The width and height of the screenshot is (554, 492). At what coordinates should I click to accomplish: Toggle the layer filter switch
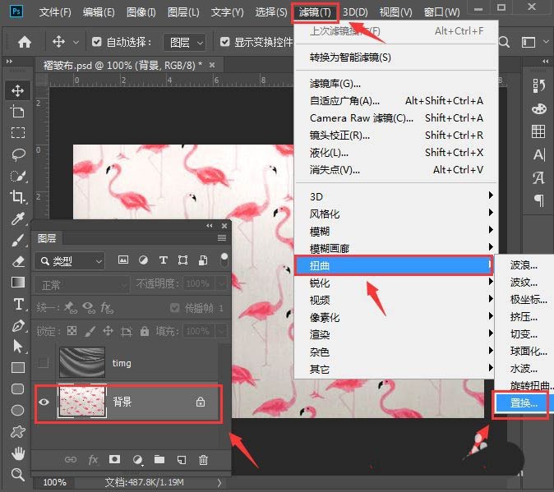[224, 260]
